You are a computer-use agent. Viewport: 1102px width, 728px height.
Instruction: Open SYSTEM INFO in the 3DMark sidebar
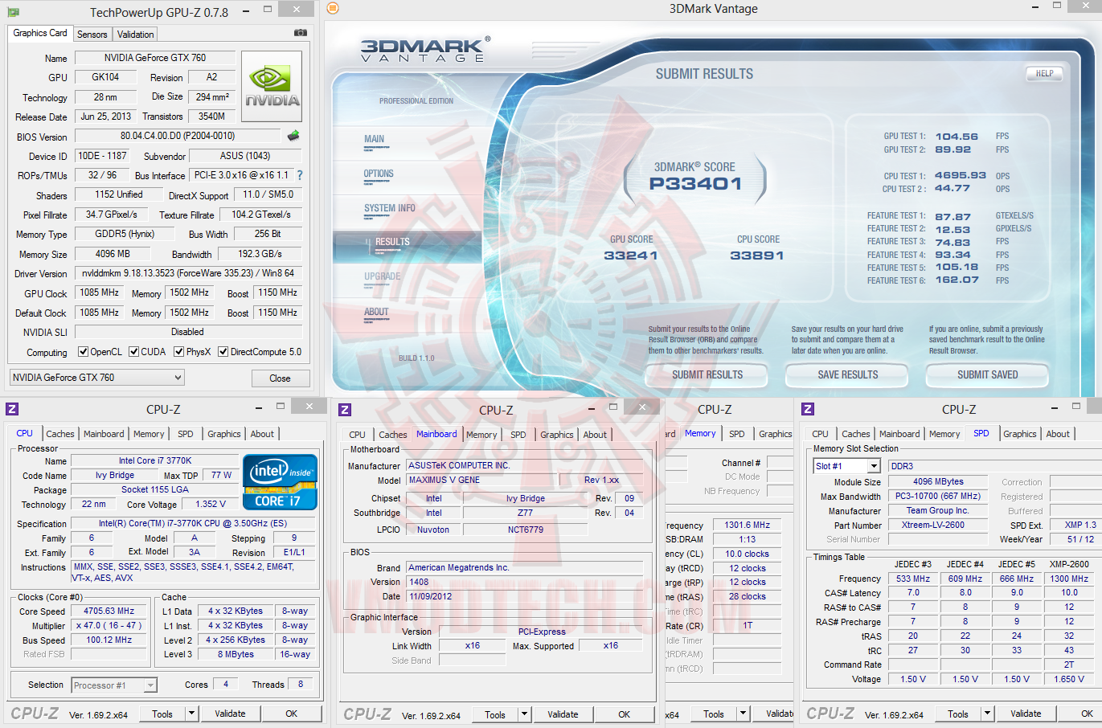pos(390,208)
